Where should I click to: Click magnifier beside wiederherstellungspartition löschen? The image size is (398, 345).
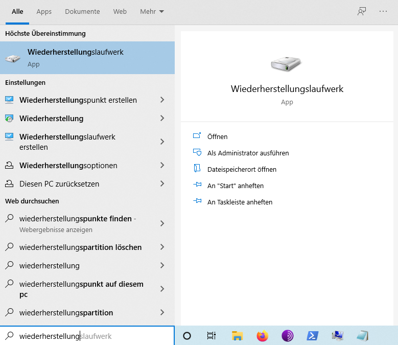[9, 247]
